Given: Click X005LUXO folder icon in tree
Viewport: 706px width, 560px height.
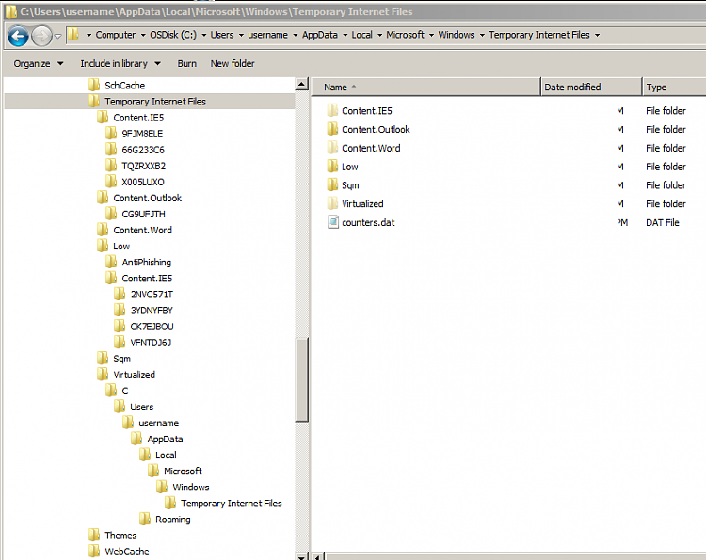Looking at the screenshot, I should click(111, 182).
